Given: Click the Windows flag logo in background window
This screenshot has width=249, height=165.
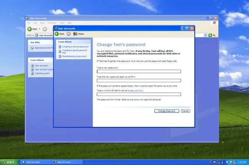Looking at the screenshot, I should coord(215,23).
